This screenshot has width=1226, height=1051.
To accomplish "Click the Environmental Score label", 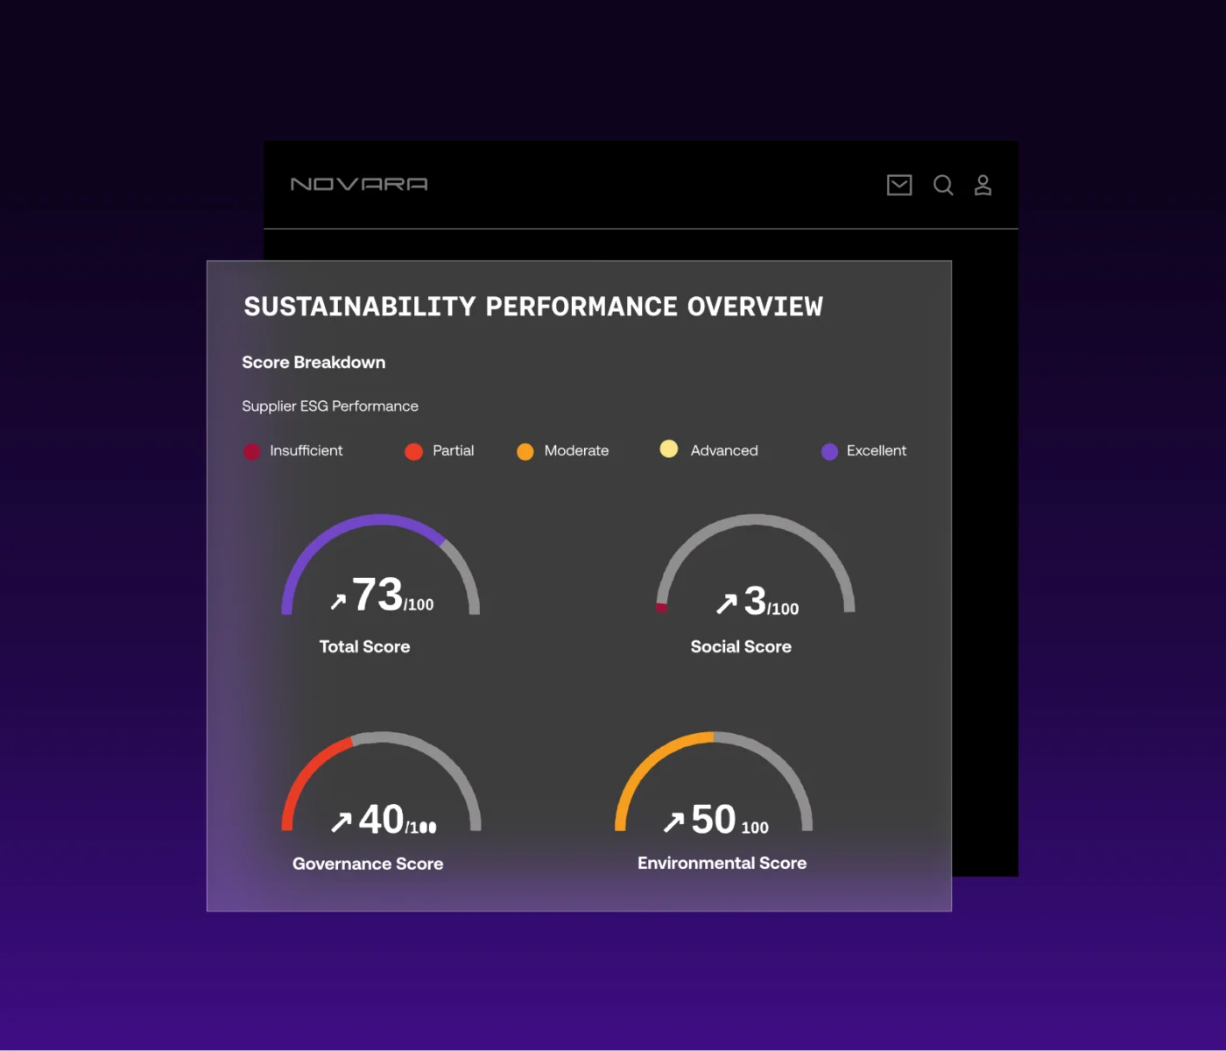I will (722, 863).
